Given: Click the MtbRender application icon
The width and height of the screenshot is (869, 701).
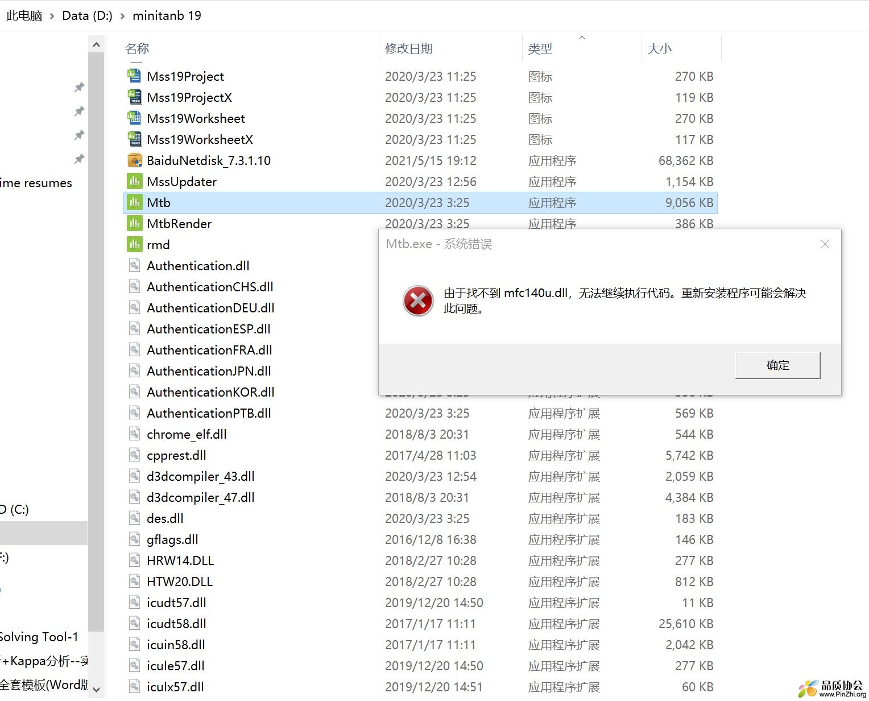Looking at the screenshot, I should coord(134,224).
